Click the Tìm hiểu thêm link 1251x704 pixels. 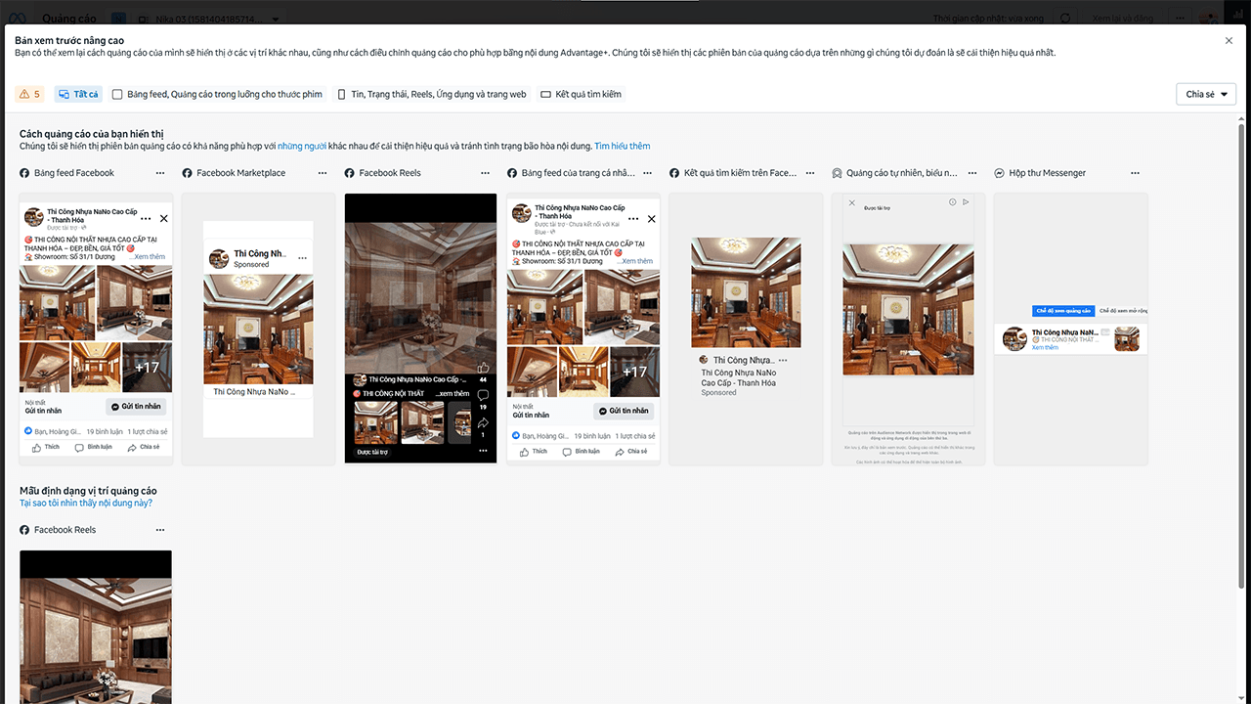tap(622, 146)
